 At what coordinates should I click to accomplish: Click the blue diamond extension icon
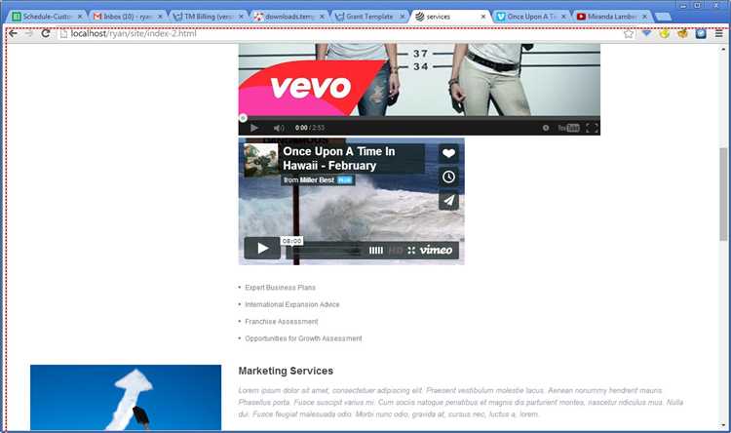tap(646, 33)
